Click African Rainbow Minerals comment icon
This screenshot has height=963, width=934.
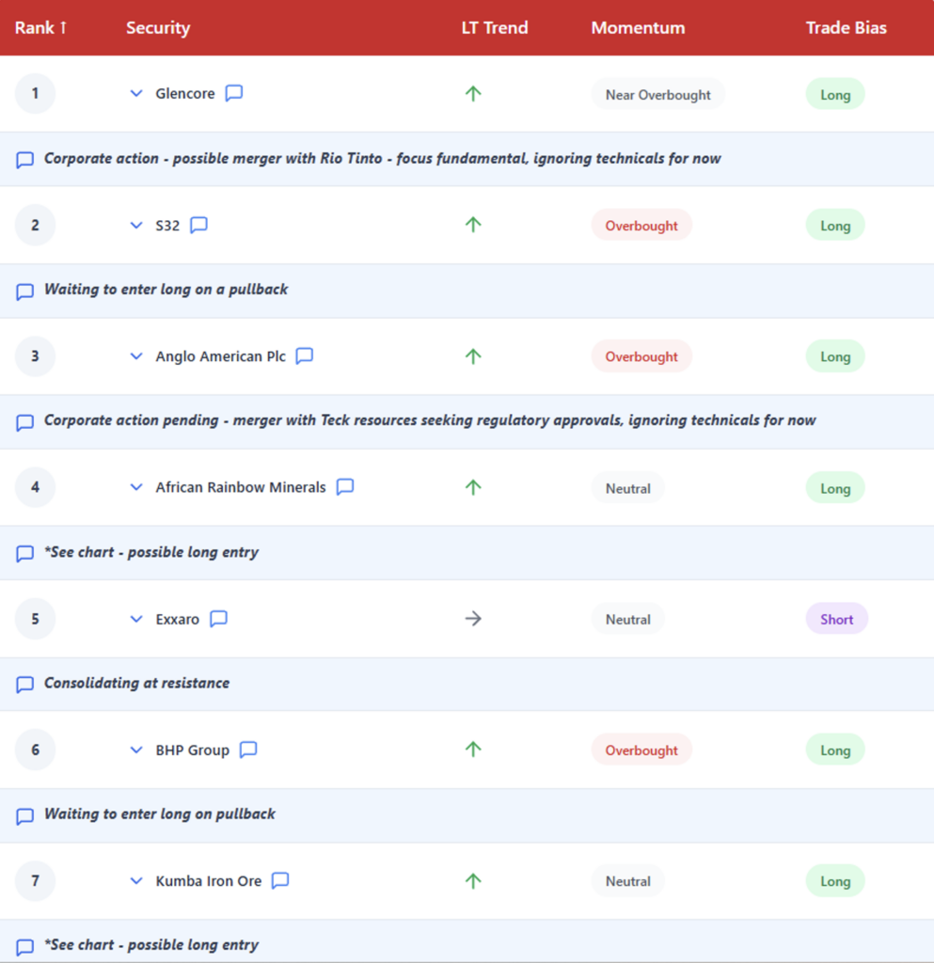point(345,487)
